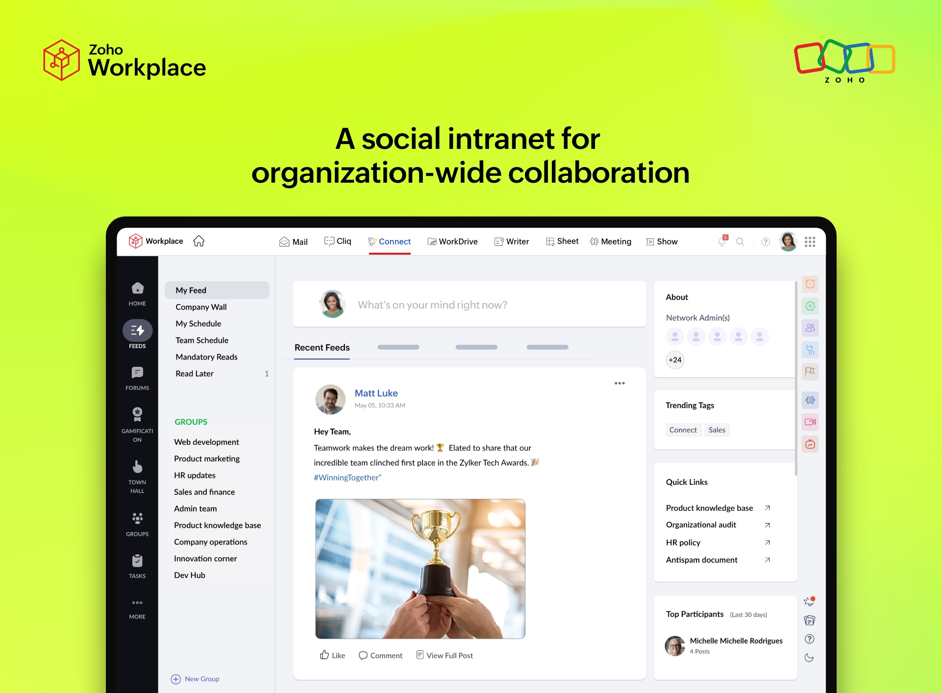The image size is (942, 693).
Task: Select My Feed in the left list
Action: pyautogui.click(x=217, y=290)
